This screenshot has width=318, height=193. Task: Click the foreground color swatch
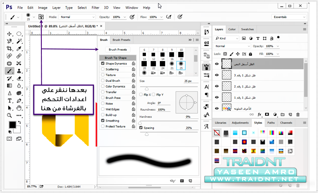(12, 125)
